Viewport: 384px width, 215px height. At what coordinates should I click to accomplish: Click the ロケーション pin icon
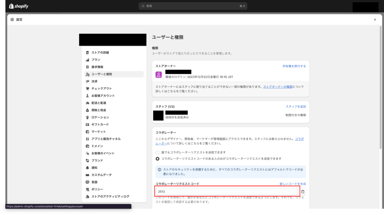click(x=87, y=117)
